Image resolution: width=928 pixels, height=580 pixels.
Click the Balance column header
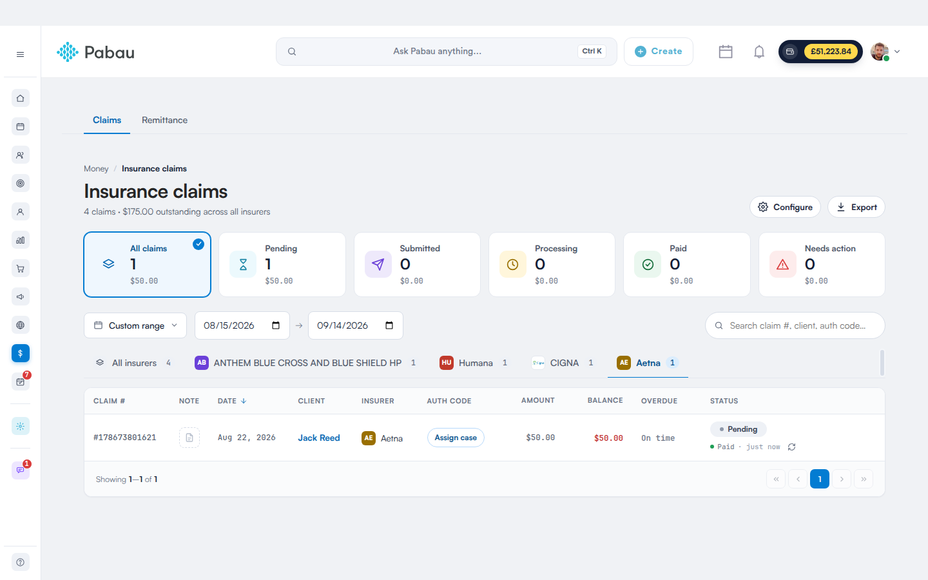[605, 400]
